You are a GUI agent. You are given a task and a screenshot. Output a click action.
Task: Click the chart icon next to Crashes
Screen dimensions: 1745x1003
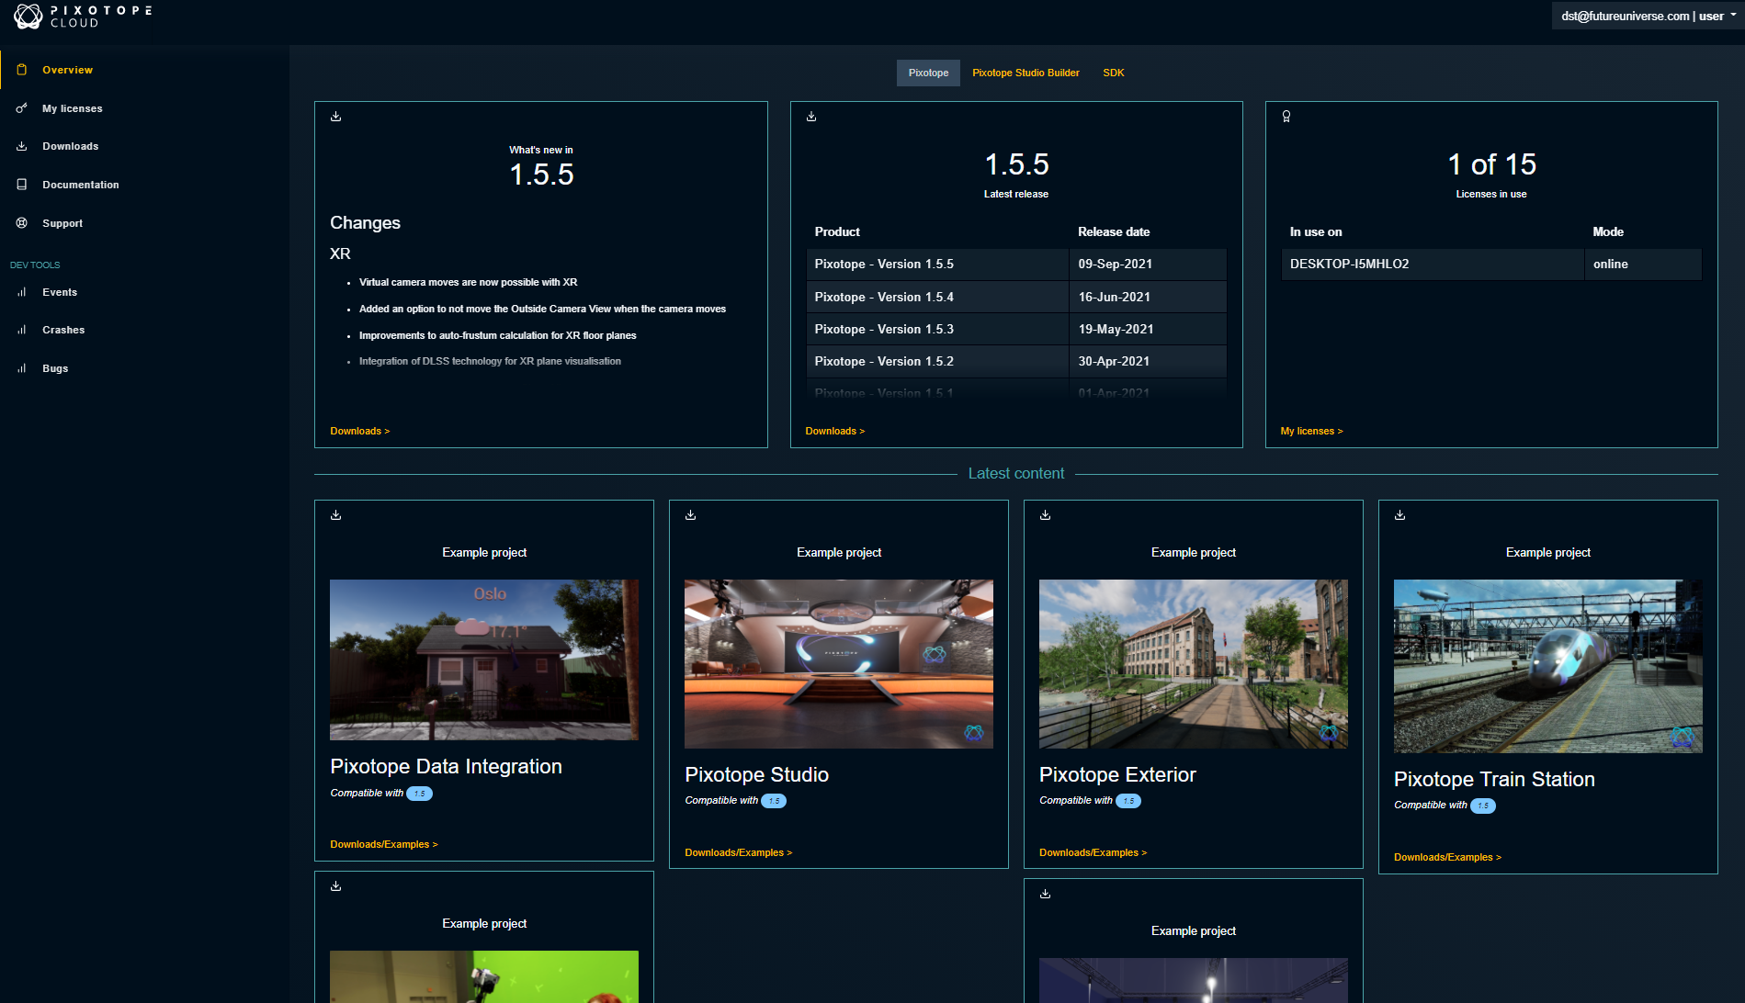pyautogui.click(x=22, y=330)
